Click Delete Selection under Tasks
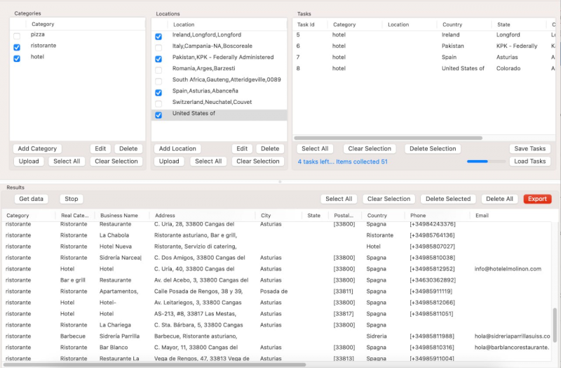 pyautogui.click(x=433, y=149)
